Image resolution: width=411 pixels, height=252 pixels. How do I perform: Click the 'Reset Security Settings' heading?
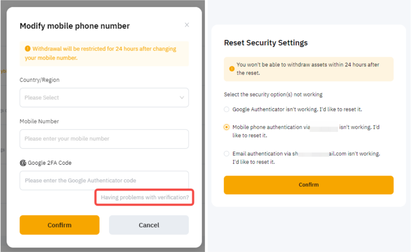click(x=266, y=43)
